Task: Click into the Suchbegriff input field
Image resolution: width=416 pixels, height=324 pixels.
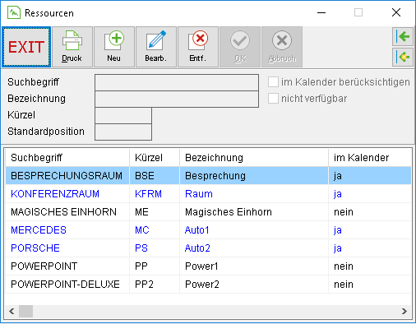Action: (x=177, y=82)
